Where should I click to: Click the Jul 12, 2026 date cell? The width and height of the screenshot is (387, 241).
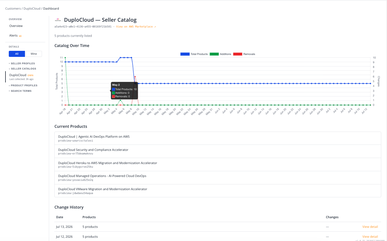64,237
